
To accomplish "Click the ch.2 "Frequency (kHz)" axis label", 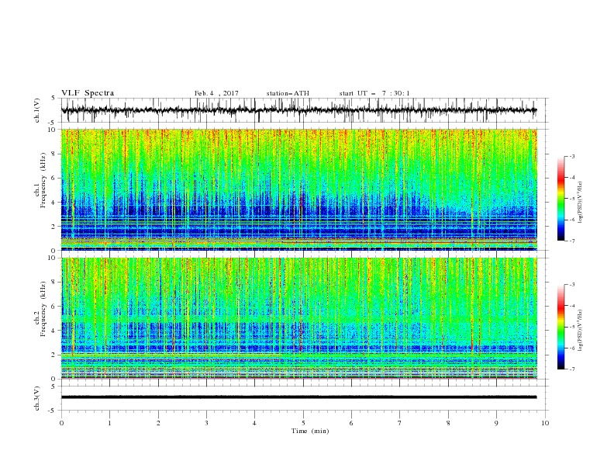I will click(x=43, y=309).
